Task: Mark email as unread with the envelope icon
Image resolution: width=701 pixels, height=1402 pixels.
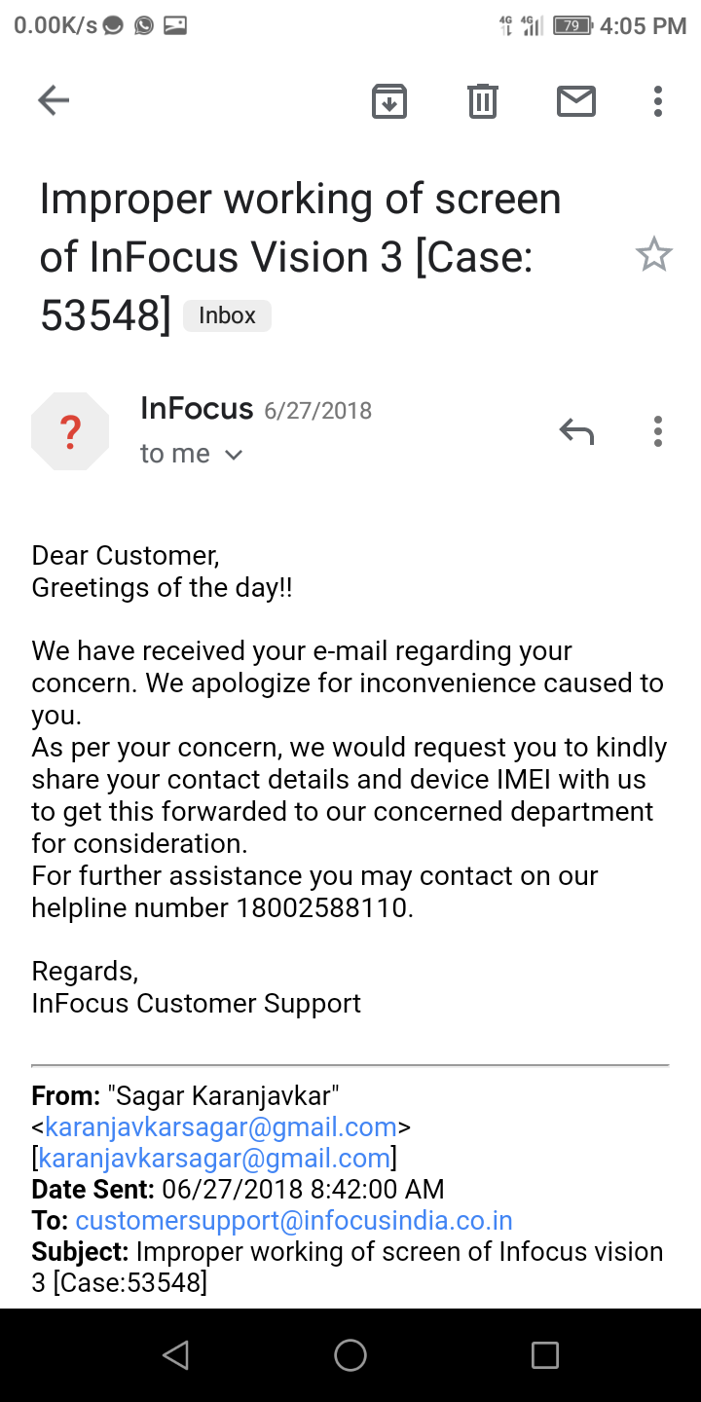Action: click(x=576, y=100)
